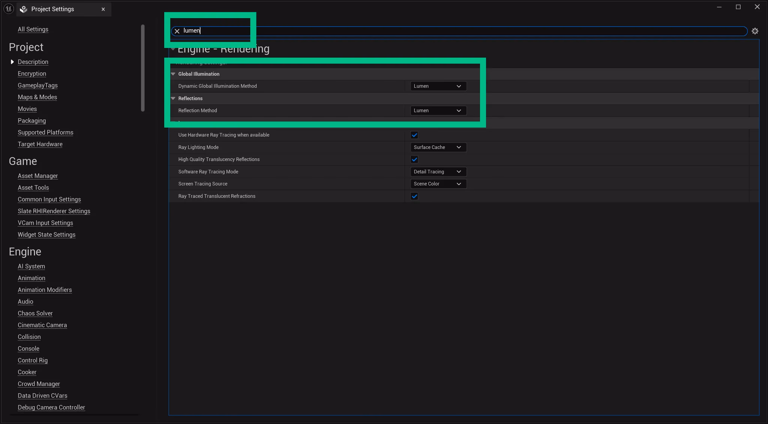Toggle Ray Traced Translucent Refractions off
The height and width of the screenshot is (424, 768).
(414, 196)
